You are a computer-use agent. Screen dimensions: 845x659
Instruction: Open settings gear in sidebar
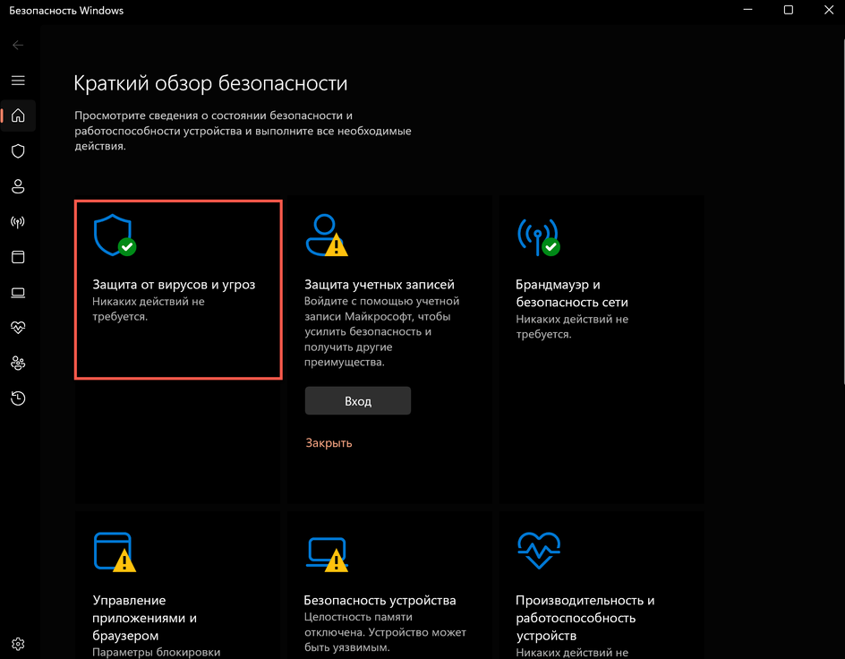pos(18,644)
